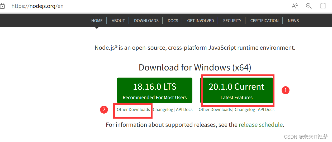Follow the release schedule link

click(261, 125)
